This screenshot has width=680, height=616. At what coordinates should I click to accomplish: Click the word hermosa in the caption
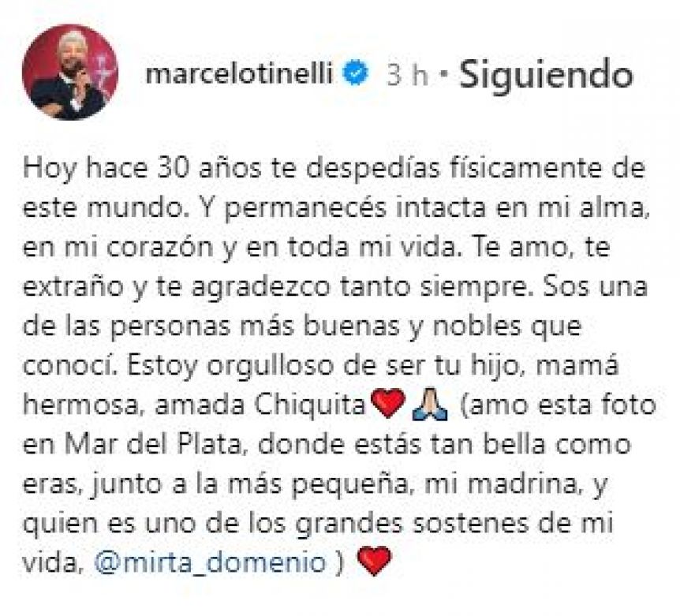(x=80, y=405)
